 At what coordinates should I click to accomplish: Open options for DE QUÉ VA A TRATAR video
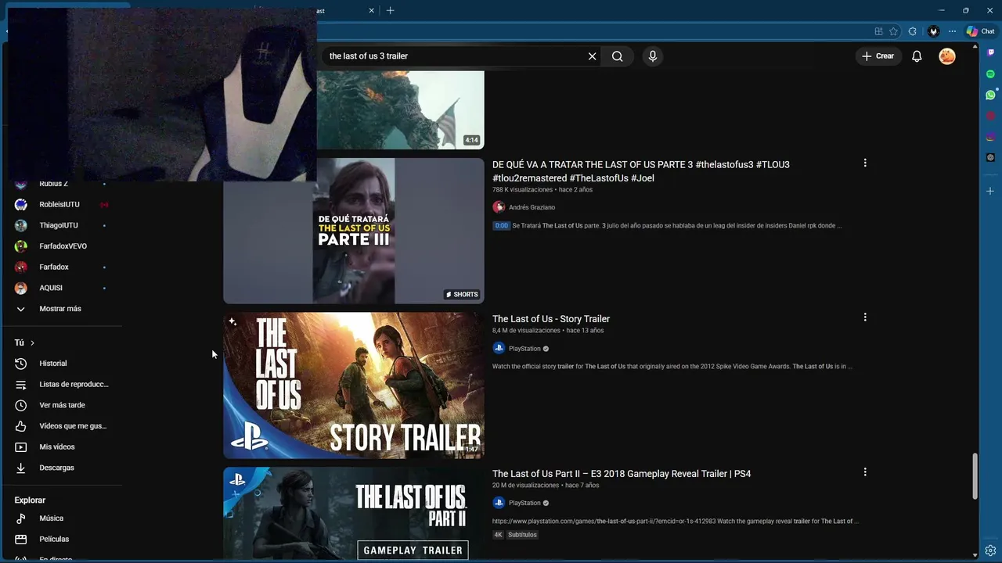click(x=865, y=163)
